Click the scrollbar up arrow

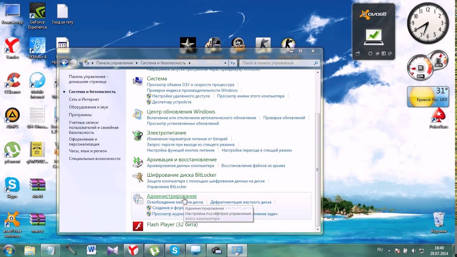tap(318, 73)
